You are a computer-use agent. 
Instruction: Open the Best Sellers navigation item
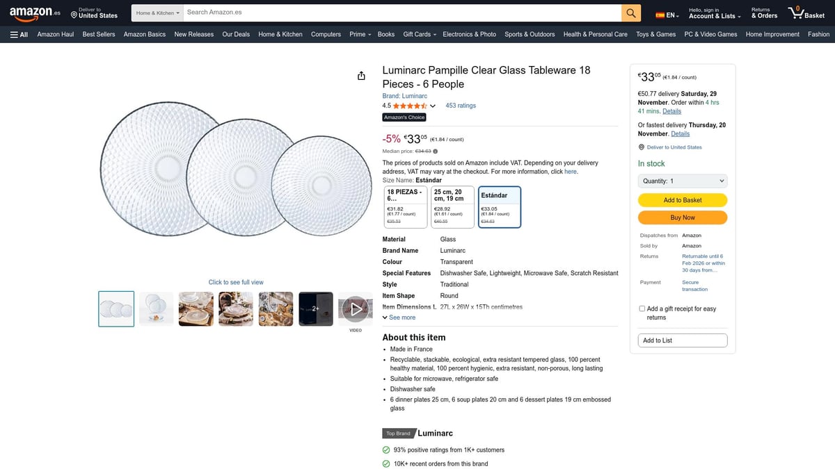tap(98, 33)
